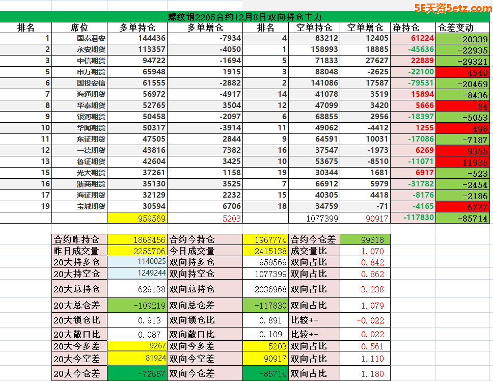Select the 国泰君安 seat cell
The width and height of the screenshot is (493, 381).
(x=91, y=38)
